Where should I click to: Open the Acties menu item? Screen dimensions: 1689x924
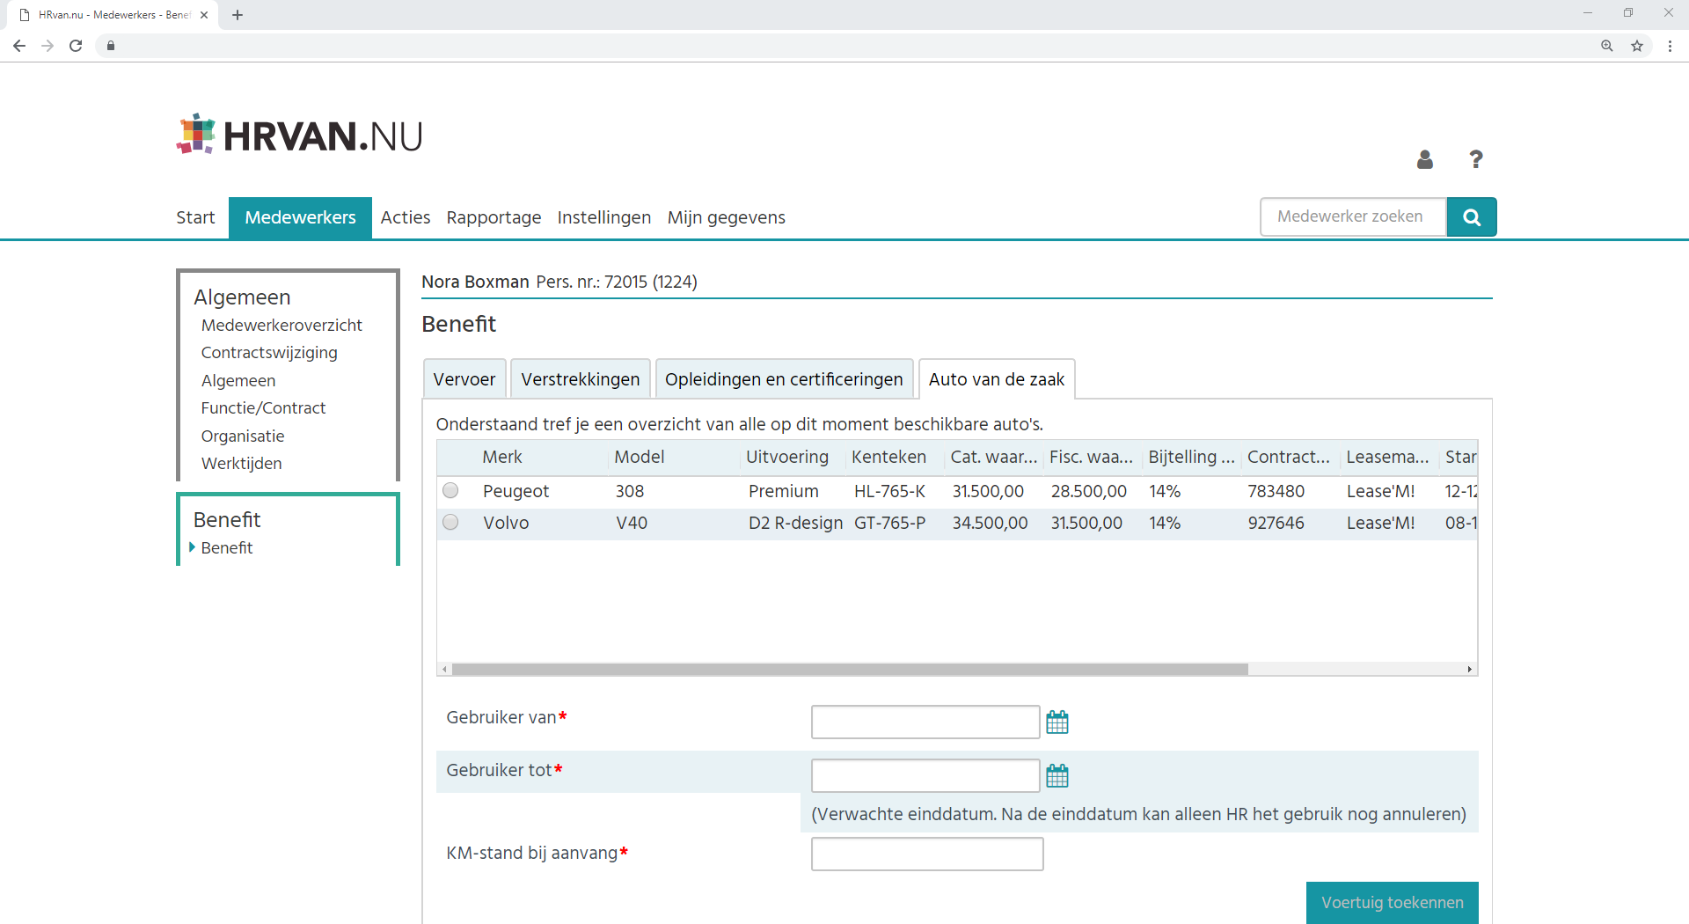[x=406, y=217]
